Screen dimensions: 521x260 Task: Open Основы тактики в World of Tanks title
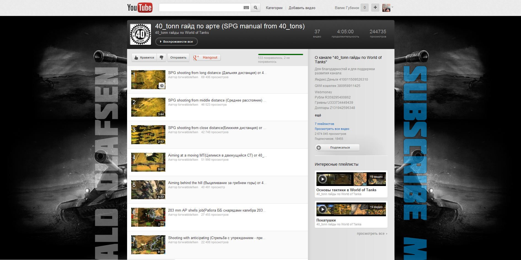point(346,190)
